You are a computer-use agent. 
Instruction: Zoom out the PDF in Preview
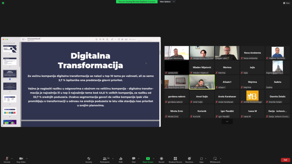(x=100, y=40)
